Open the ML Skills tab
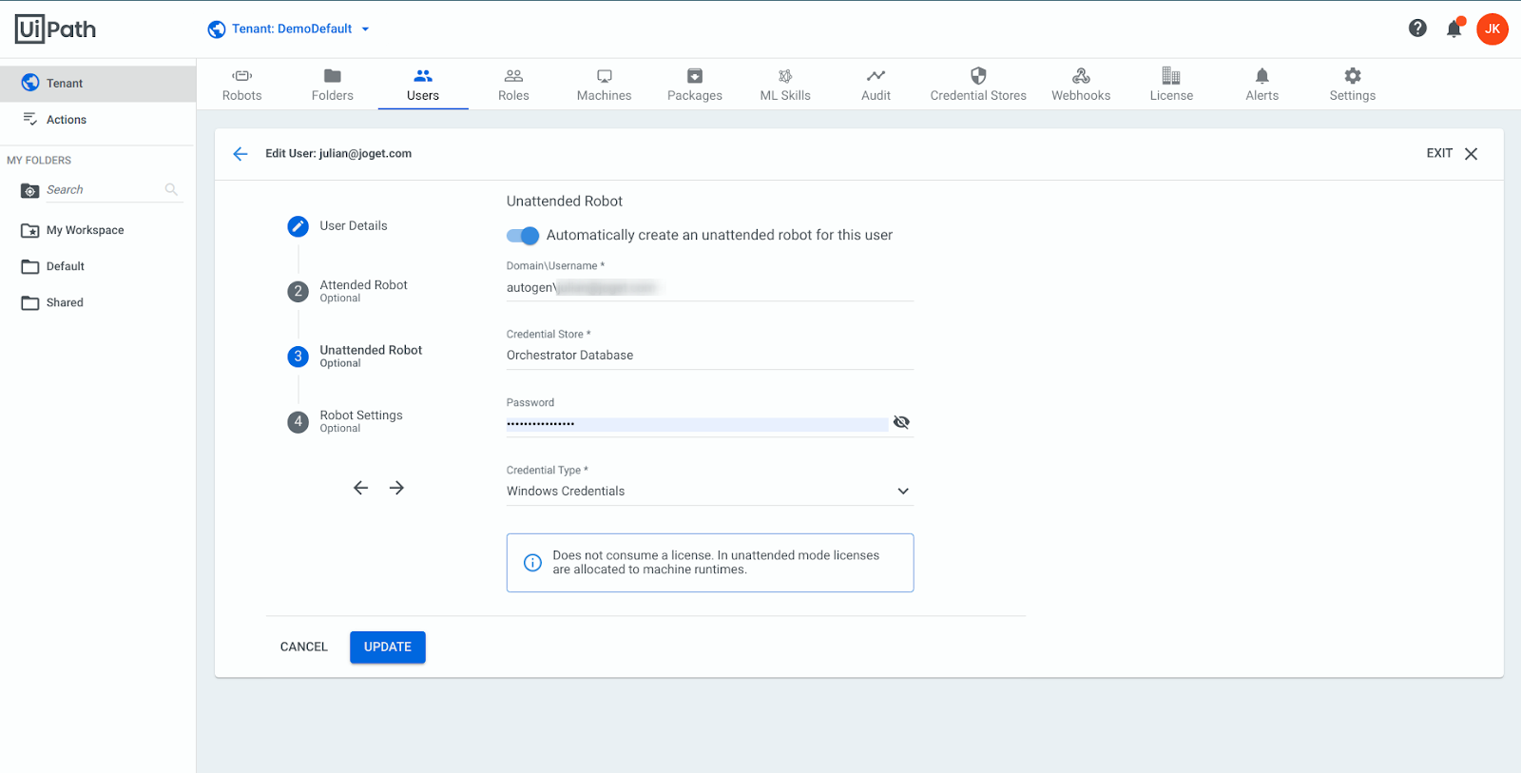1521x773 pixels. pos(785,85)
